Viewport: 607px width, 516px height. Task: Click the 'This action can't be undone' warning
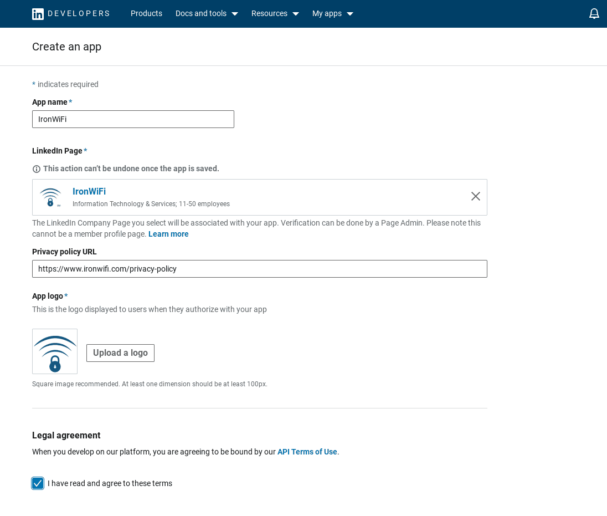click(131, 168)
